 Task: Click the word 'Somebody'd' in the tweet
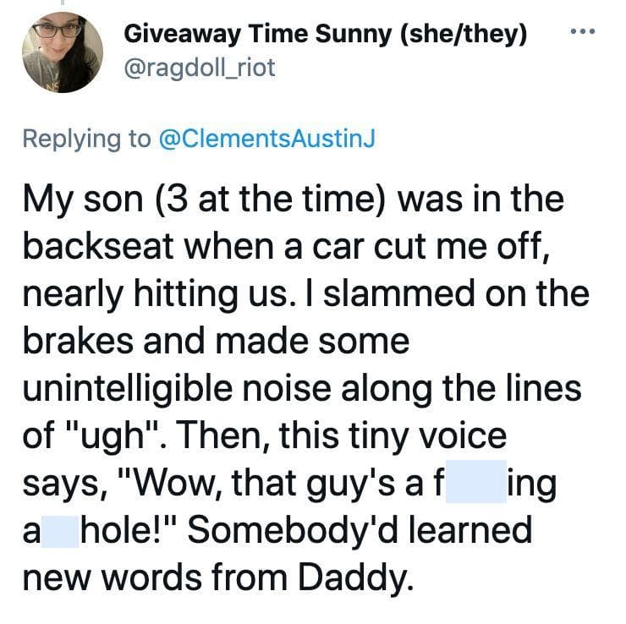[x=293, y=530]
